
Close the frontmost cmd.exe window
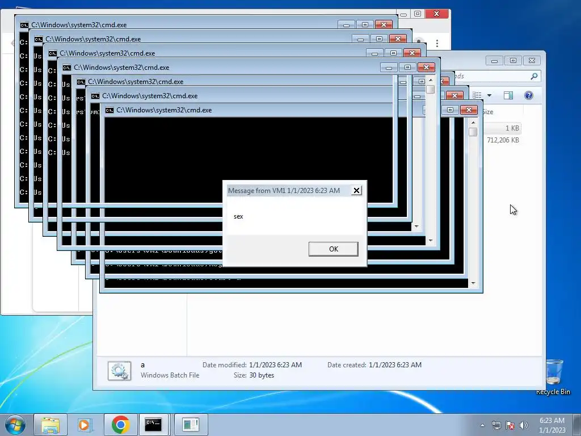click(469, 110)
